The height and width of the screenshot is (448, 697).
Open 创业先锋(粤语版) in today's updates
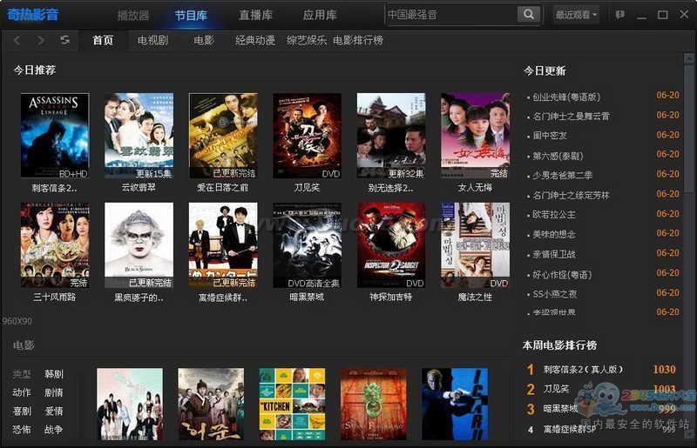pos(566,97)
